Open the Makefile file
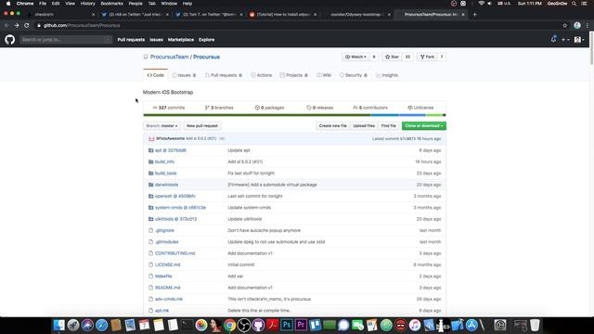This screenshot has height=334, width=594. coord(163,276)
